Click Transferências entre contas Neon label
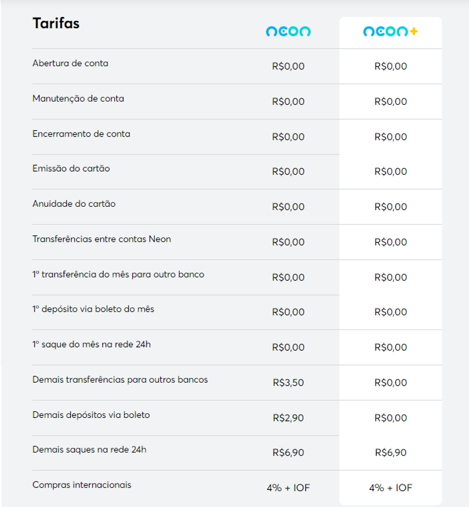Screen dimensions: 469x507 pos(101,239)
